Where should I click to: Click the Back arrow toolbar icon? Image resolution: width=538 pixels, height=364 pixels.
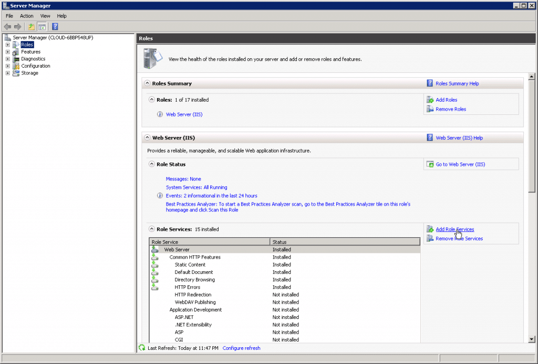pyautogui.click(x=7, y=27)
